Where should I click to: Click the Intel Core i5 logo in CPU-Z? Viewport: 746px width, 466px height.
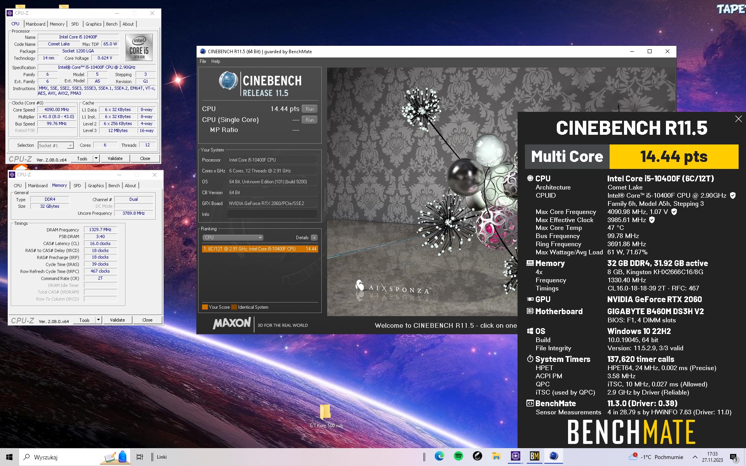[x=139, y=47]
